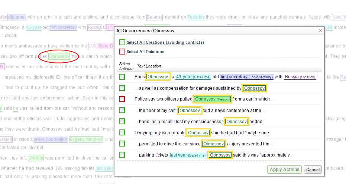The image size is (346, 184).
Task: Click 'first secretary (Job-or-activity)' annotation
Action: [247, 77]
